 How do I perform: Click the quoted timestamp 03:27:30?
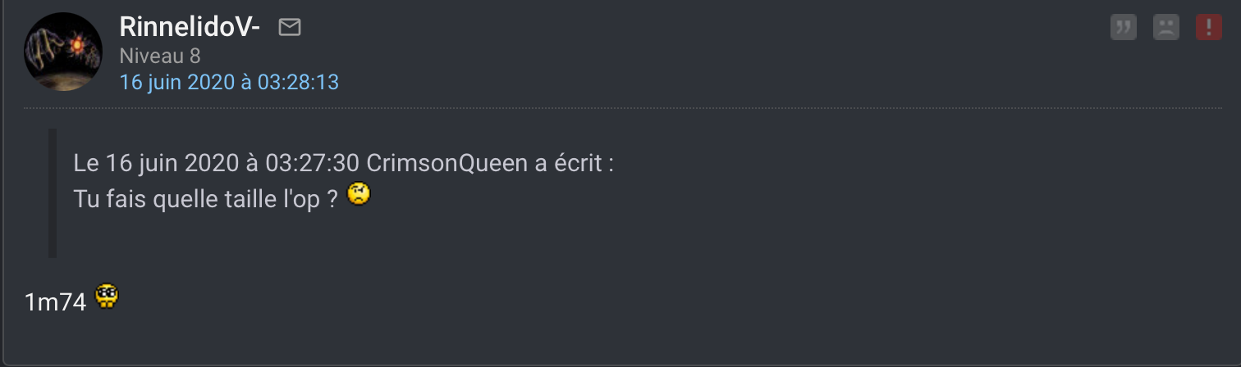point(312,163)
